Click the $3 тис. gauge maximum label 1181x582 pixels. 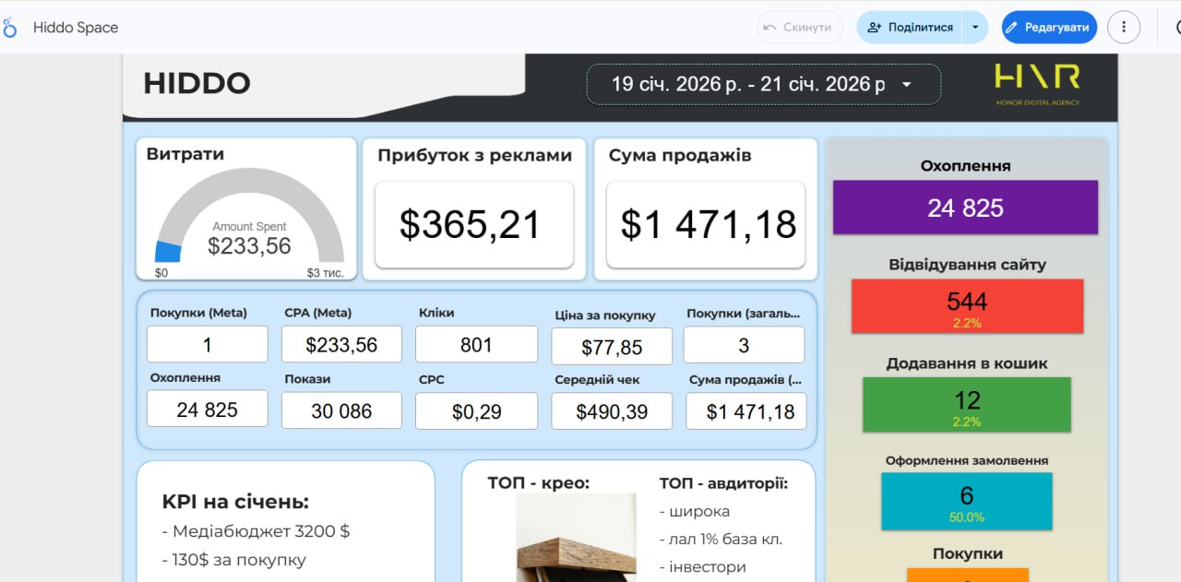tap(326, 273)
